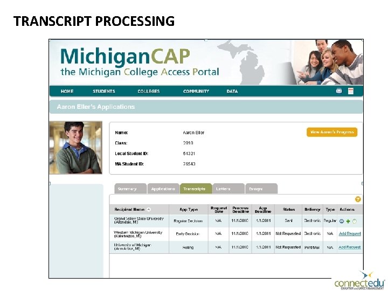The image size is (388, 291).
Task: Click Add Request for University of Michigan
Action: 349,247
